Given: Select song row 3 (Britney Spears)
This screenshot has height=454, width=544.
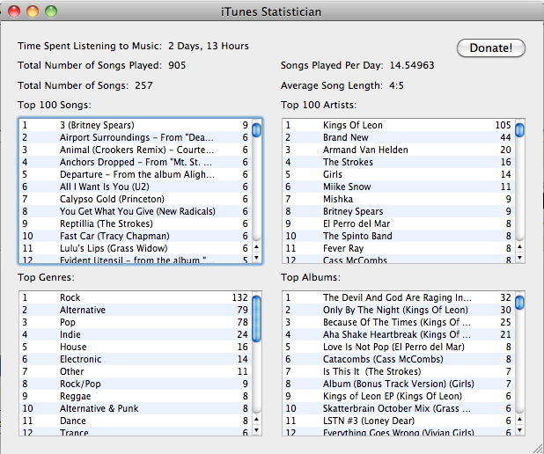Looking at the screenshot, I should (136, 125).
